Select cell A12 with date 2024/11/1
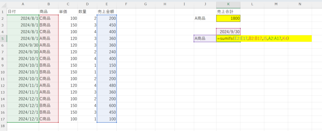This screenshot has width=322, height=131. (x=23, y=85)
